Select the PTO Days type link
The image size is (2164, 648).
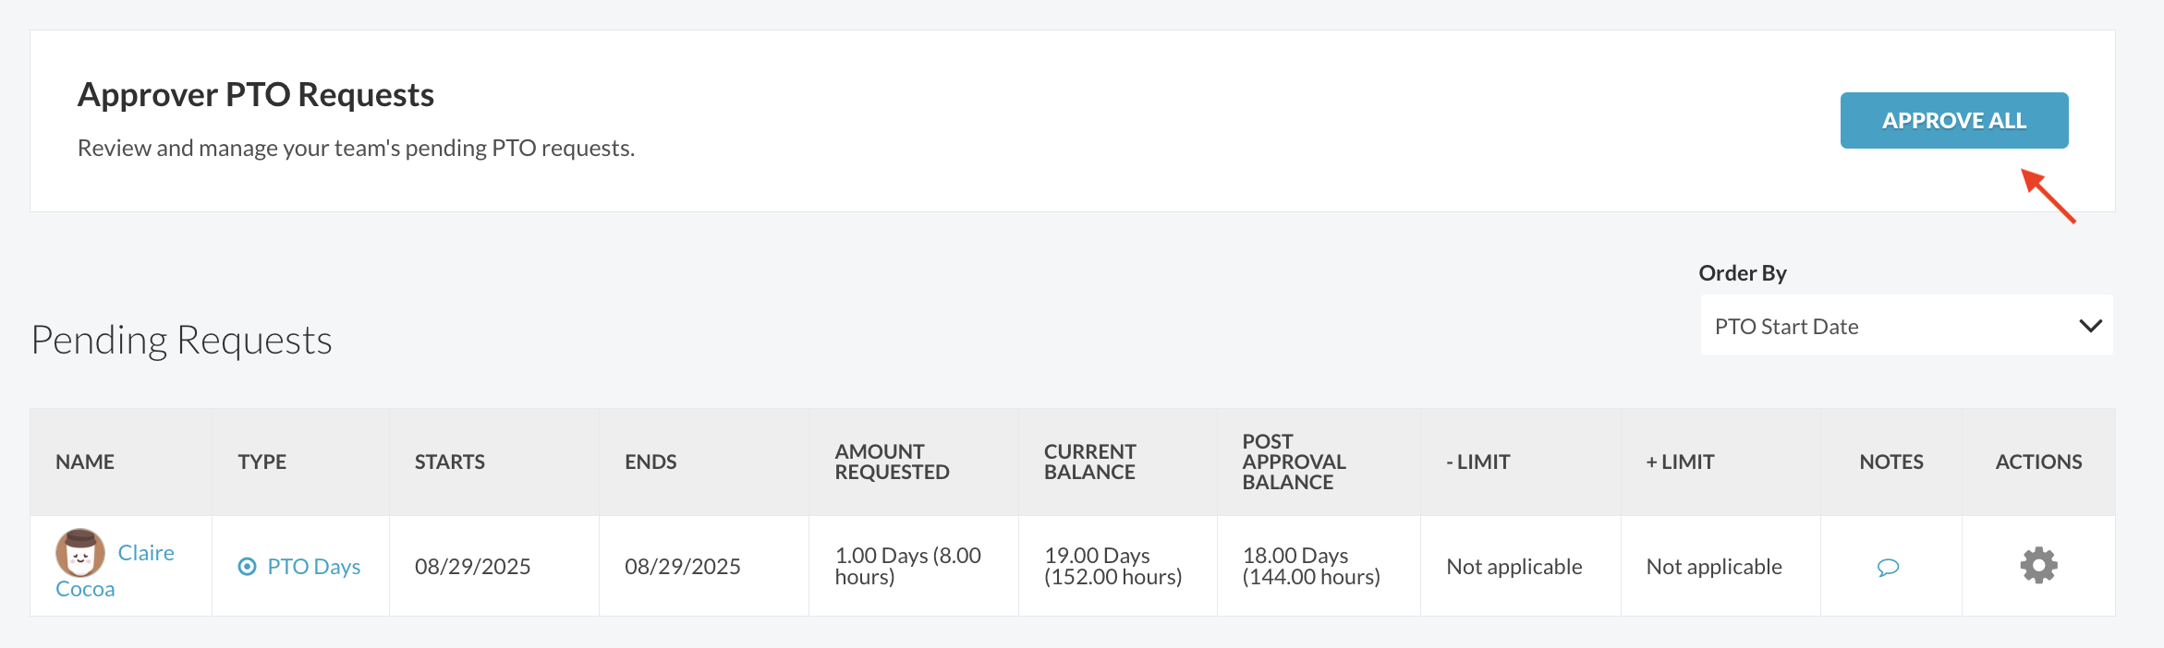(x=314, y=566)
